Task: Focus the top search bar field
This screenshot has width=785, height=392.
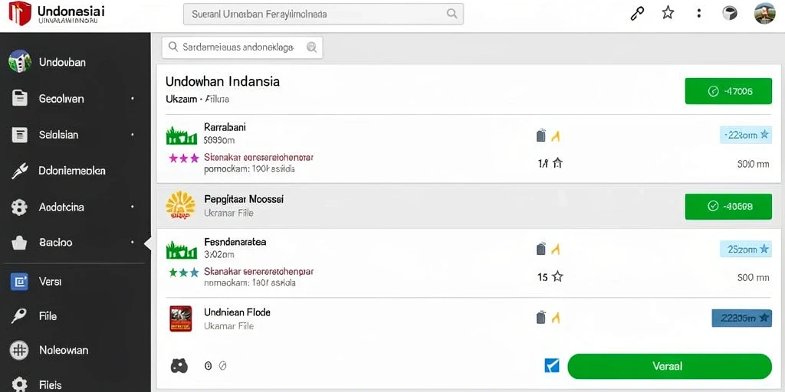Action: click(x=324, y=14)
